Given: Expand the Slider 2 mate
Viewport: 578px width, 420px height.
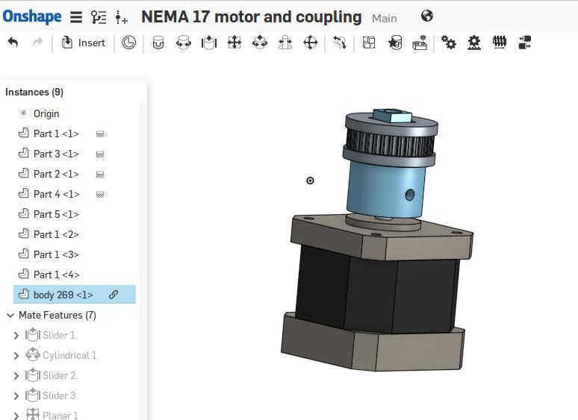Looking at the screenshot, I should point(16,376).
